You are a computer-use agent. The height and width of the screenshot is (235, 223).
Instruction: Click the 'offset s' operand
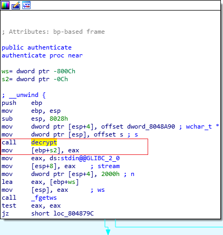coord(109,134)
